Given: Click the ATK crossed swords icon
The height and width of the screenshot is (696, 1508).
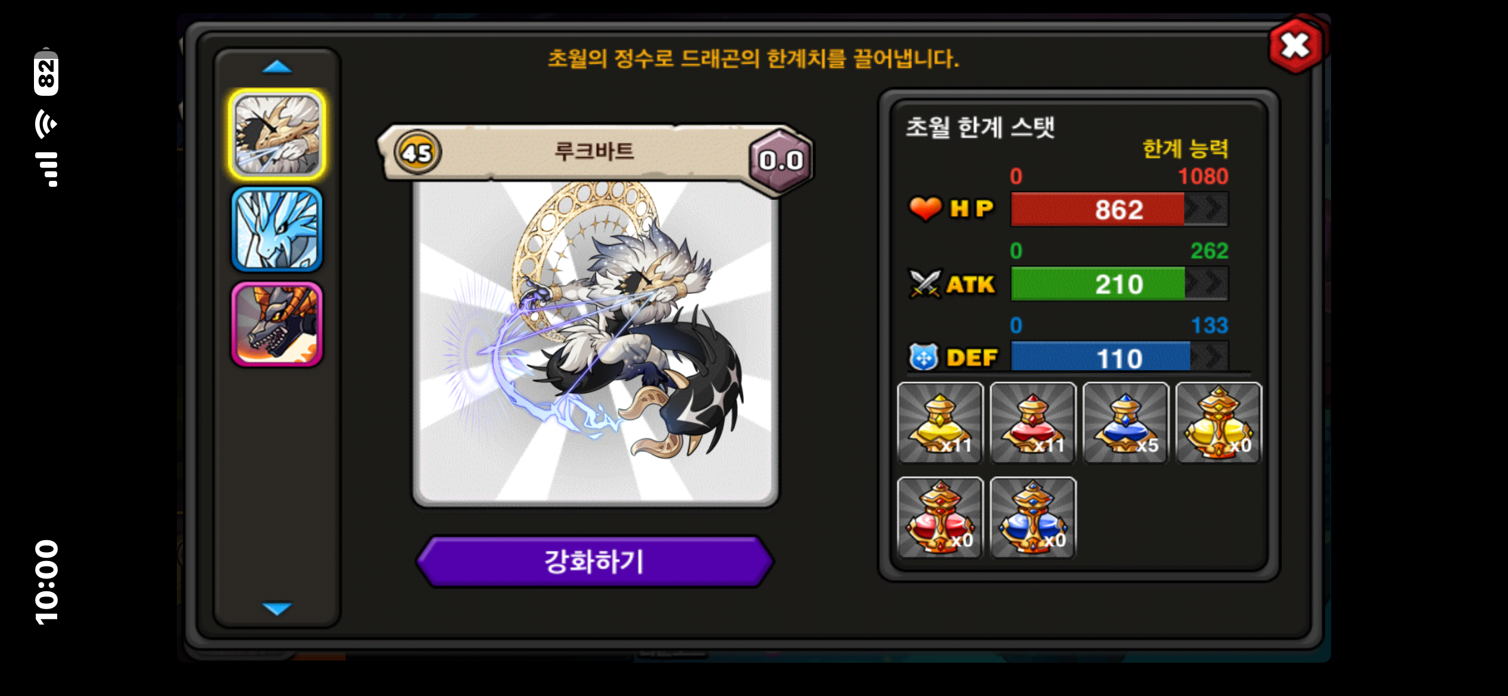Looking at the screenshot, I should [925, 284].
